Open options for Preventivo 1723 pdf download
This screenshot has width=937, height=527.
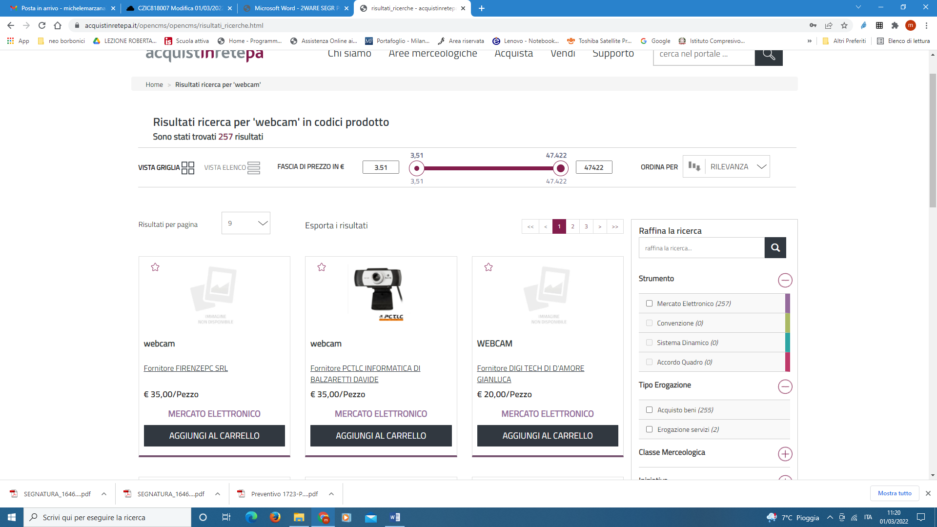pos(331,494)
